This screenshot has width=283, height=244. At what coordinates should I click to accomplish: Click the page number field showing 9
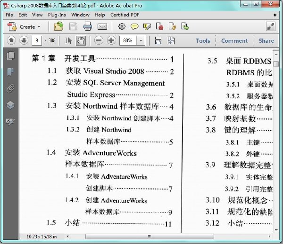(x=37, y=40)
